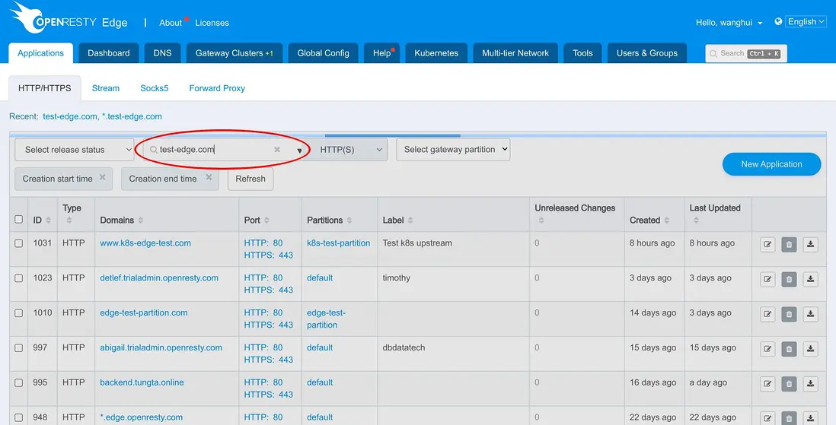
Task: Select all rows with header checkbox
Action: 19,220
